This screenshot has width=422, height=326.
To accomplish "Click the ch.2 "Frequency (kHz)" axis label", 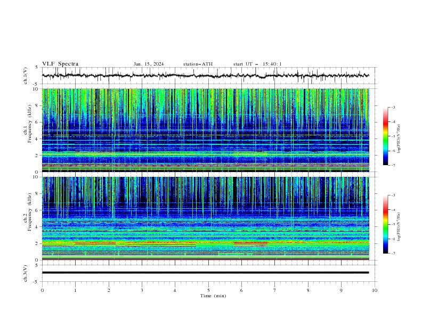I will coord(29,212).
